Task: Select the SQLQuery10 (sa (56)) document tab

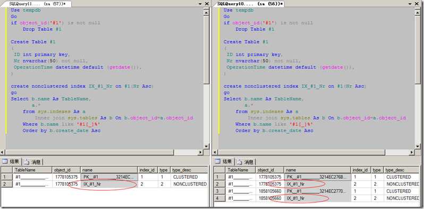Action: click(250, 4)
